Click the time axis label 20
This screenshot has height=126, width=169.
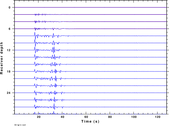39,117
